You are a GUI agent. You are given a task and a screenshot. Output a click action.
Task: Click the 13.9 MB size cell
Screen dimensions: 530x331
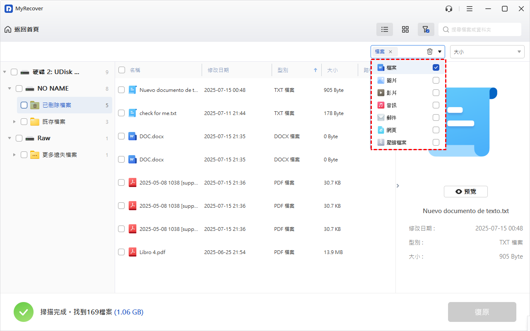tap(333, 252)
